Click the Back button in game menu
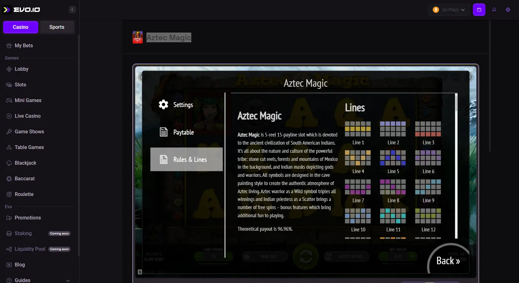The height and width of the screenshot is (283, 519). click(x=448, y=261)
